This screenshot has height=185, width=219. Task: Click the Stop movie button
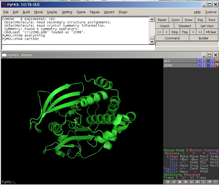tap(175, 32)
